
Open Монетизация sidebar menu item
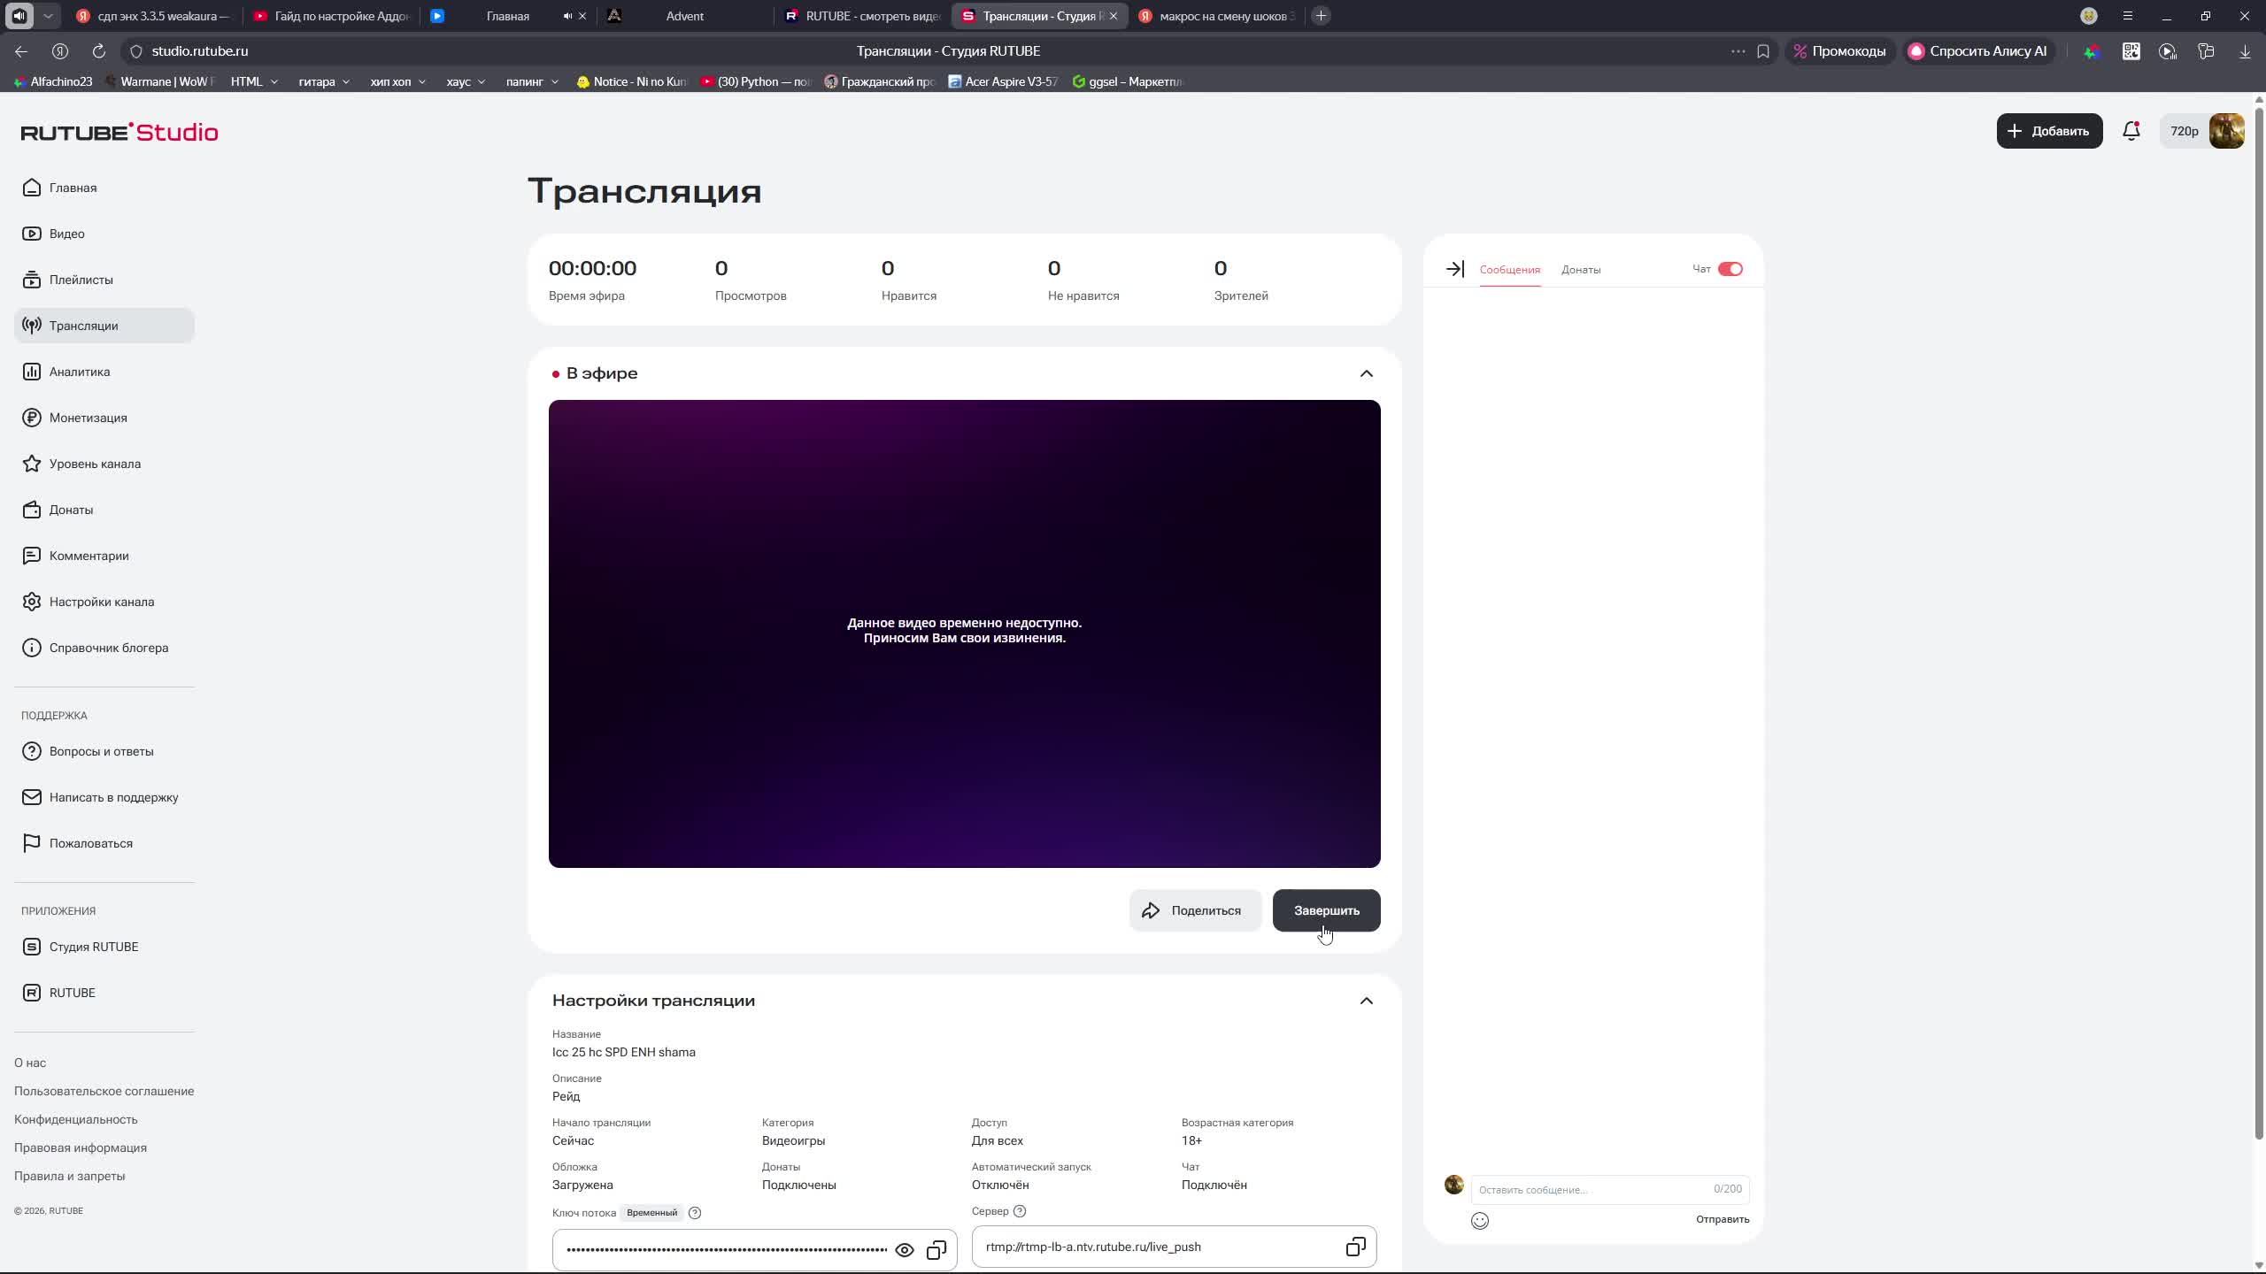(88, 418)
